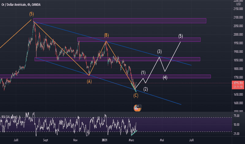Image resolution: width=245 pixels, height=144 pixels.
Task: Click the 2000.000 level on price scale
Action: (238, 35)
